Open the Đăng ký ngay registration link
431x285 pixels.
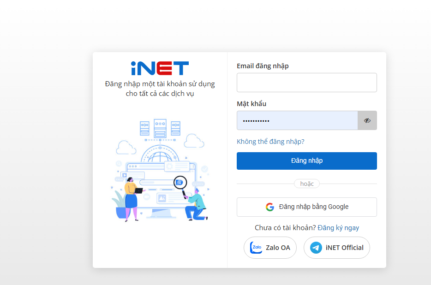click(338, 228)
